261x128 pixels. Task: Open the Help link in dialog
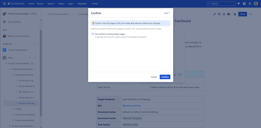pyautogui.click(x=167, y=13)
